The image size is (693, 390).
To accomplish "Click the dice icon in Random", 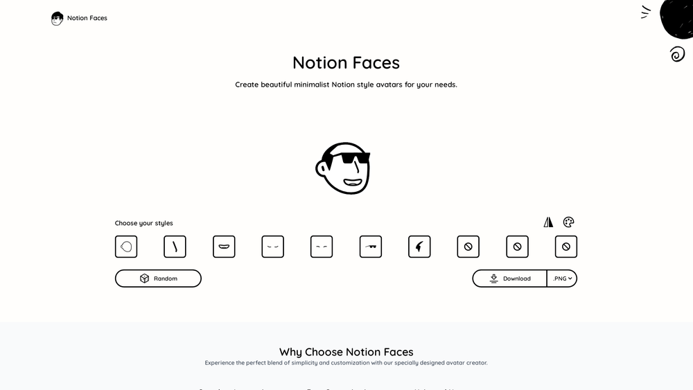I will [145, 278].
